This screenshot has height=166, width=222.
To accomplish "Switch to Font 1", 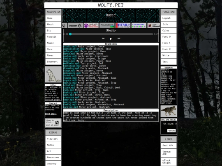I will click(169, 43).
